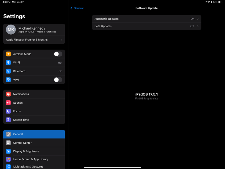Open Multitasking & Gestures settings row

coord(34,166)
